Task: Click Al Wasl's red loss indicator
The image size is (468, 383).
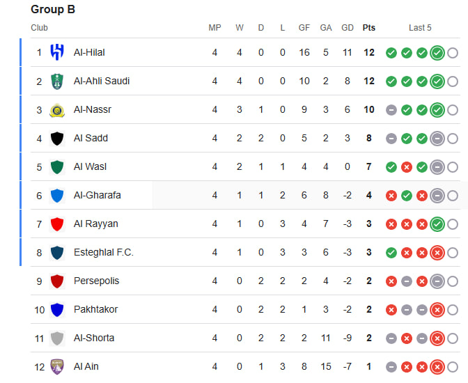Action: 407,167
